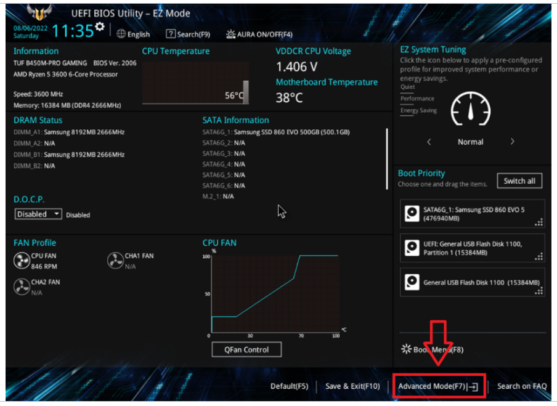Click the ASUS TUF logo emblem

[39, 13]
